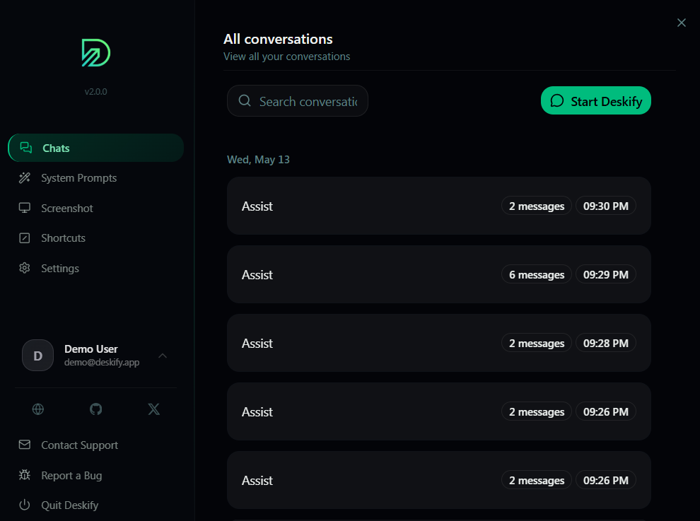Click the 09:30 PM time badge
700x521 pixels.
606,206
